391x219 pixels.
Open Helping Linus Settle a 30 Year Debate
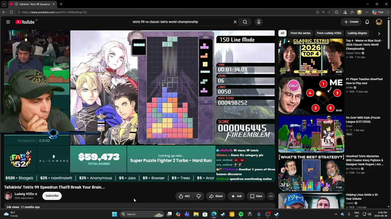[x=362, y=197]
